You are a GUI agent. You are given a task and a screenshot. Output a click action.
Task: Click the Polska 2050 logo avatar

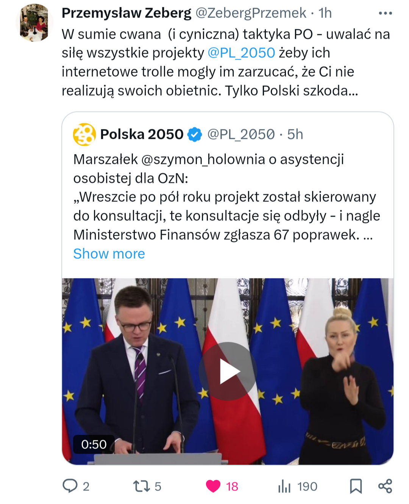[84, 134]
